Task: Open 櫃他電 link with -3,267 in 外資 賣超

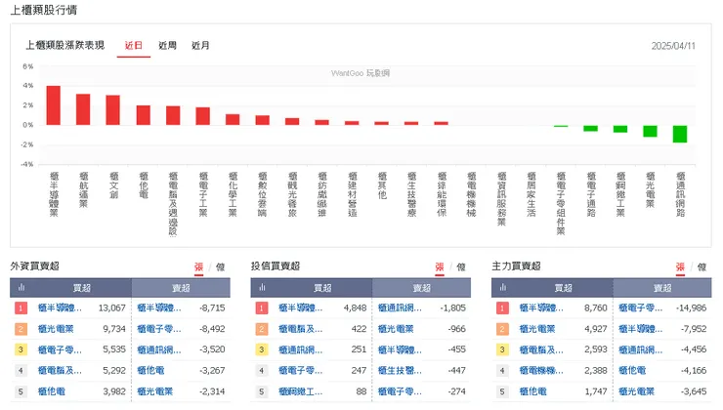Action: click(x=150, y=370)
